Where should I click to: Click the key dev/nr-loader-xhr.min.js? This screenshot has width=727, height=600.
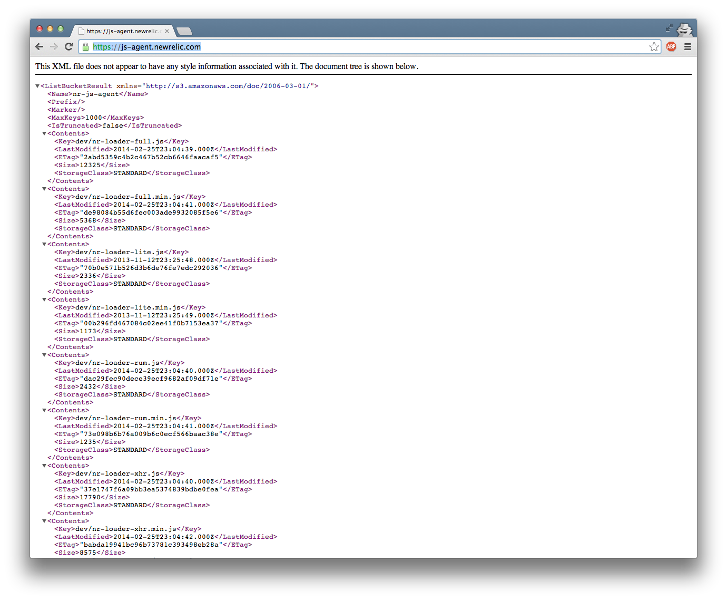(126, 529)
